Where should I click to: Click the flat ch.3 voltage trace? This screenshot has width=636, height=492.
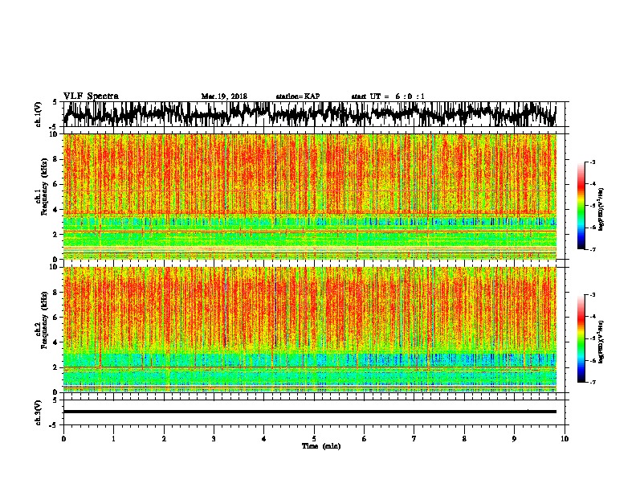(310, 412)
